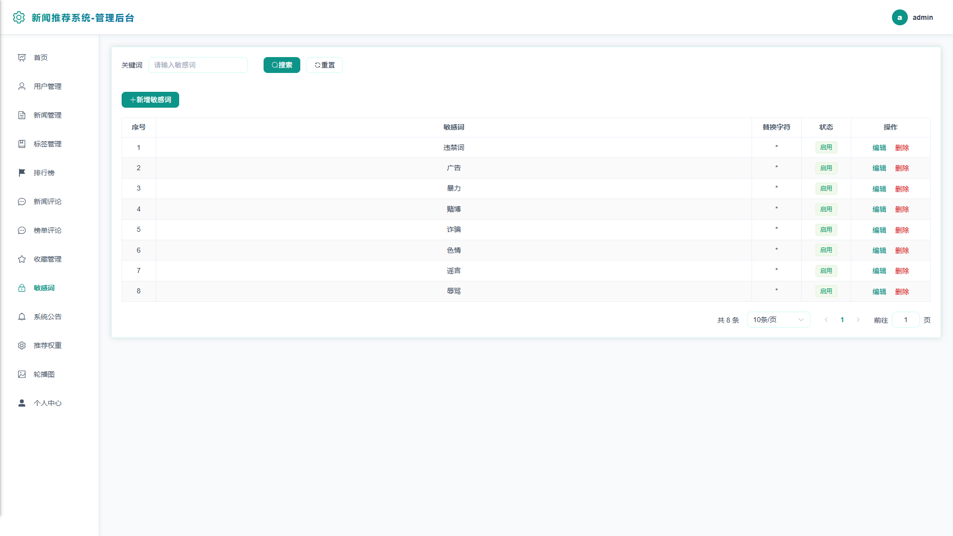Click the admin avatar circle
The width and height of the screenshot is (953, 536).
[899, 17]
